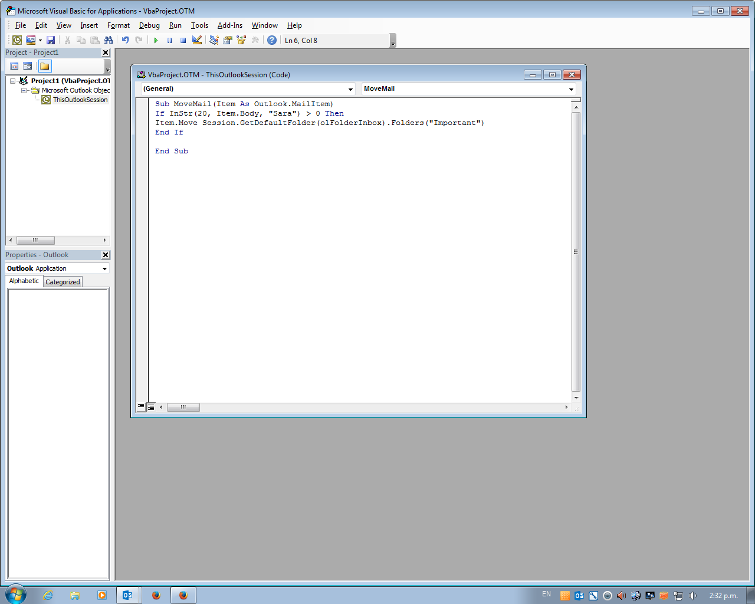Collapse the Microsoft Outlook Objects folder node
755x604 pixels.
[24, 90]
